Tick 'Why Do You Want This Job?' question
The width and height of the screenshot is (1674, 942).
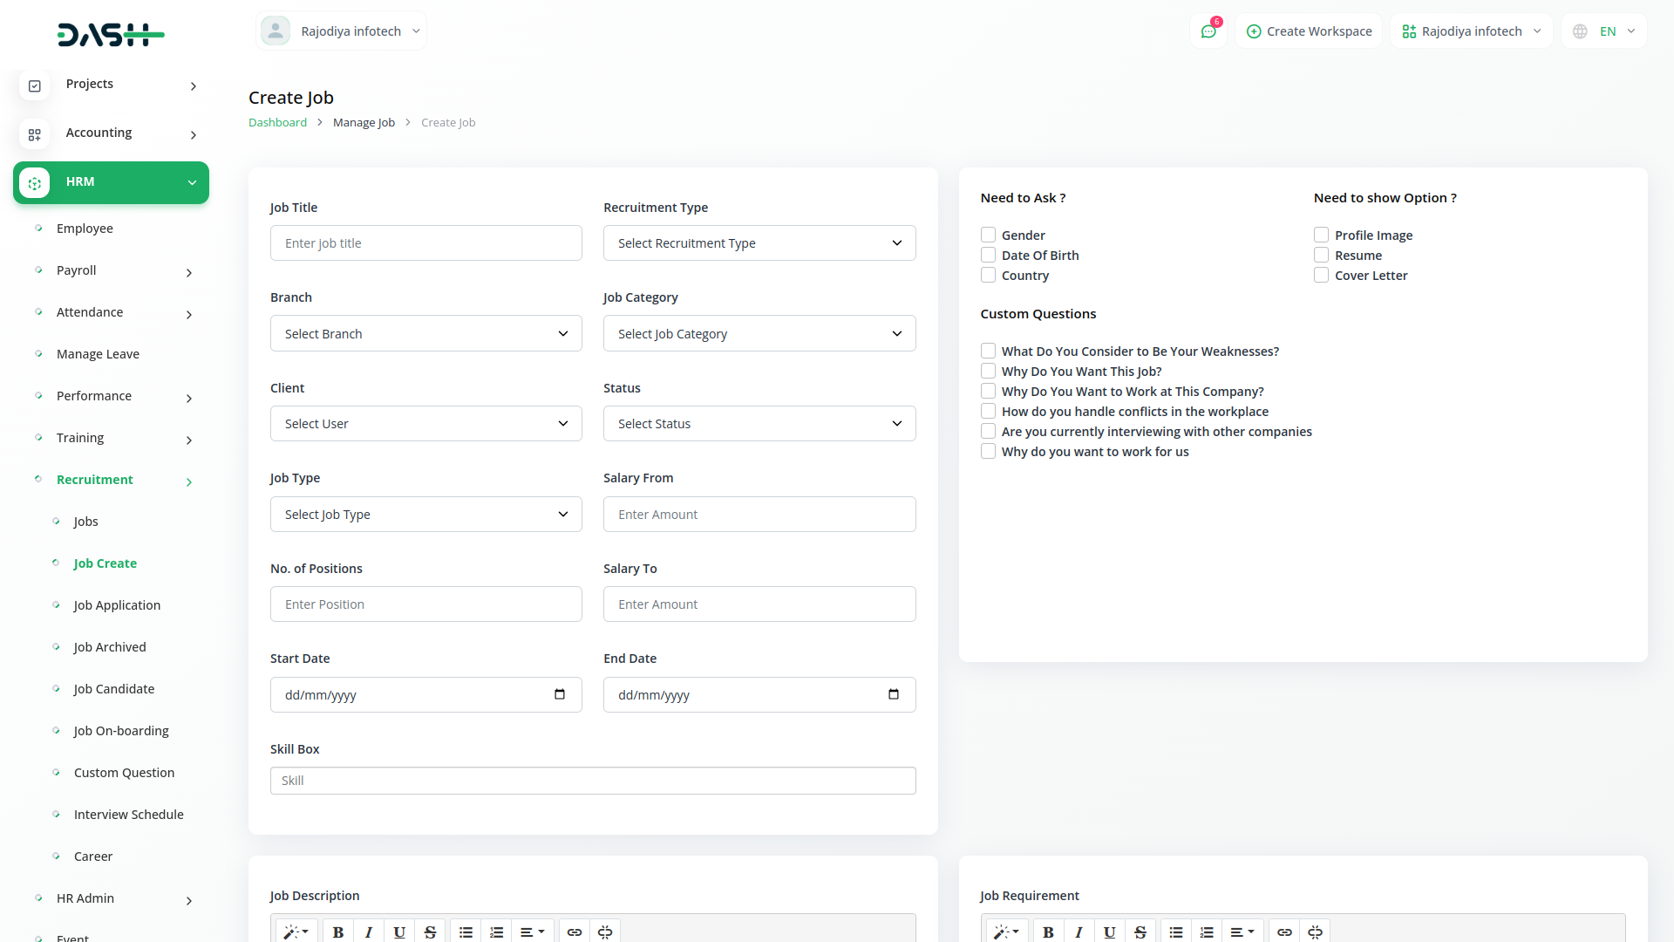click(988, 372)
